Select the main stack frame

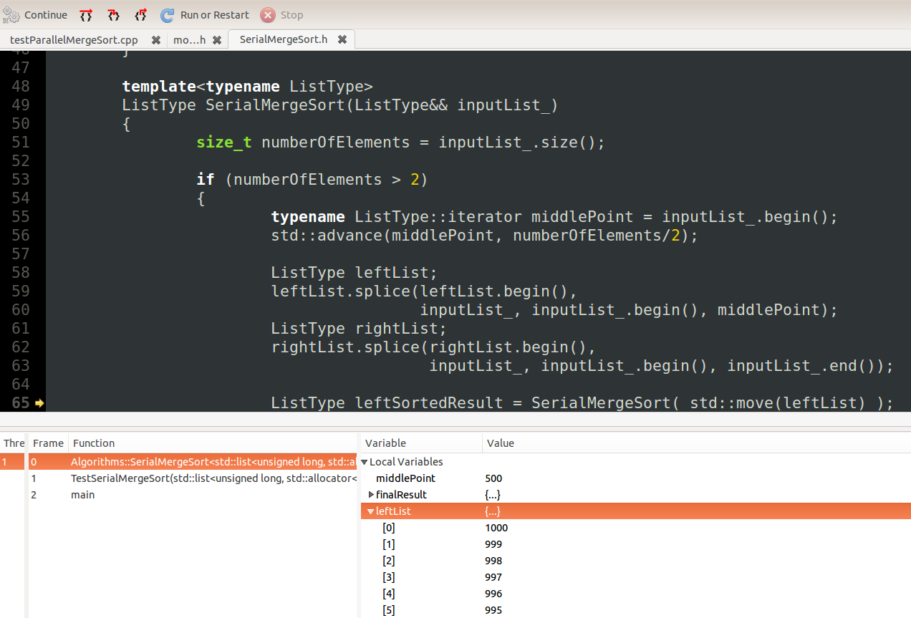click(82, 494)
